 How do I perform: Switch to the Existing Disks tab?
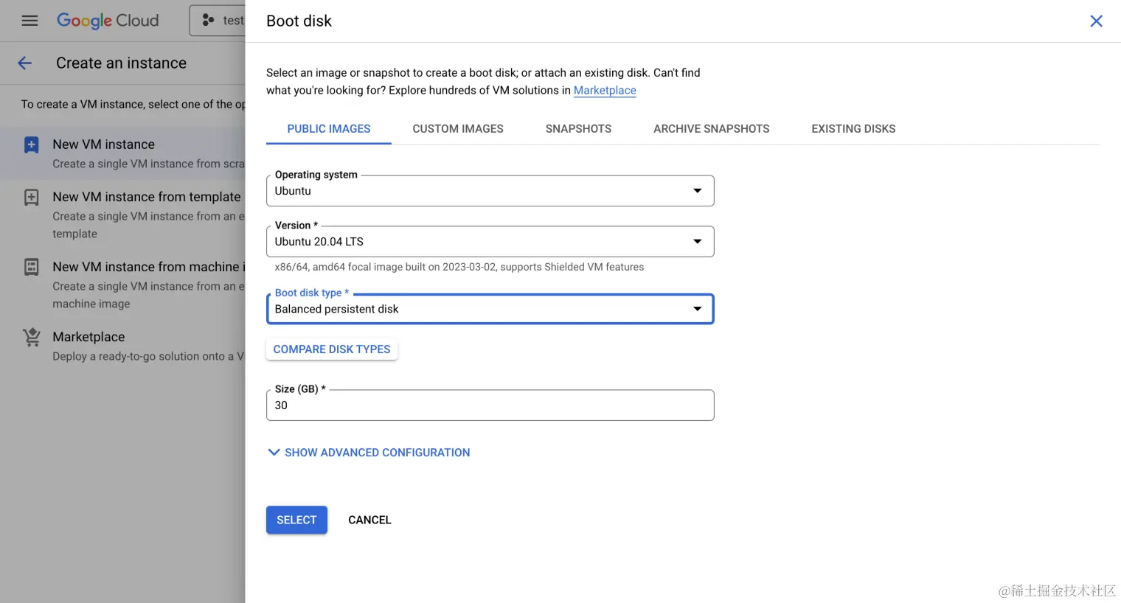coord(853,129)
